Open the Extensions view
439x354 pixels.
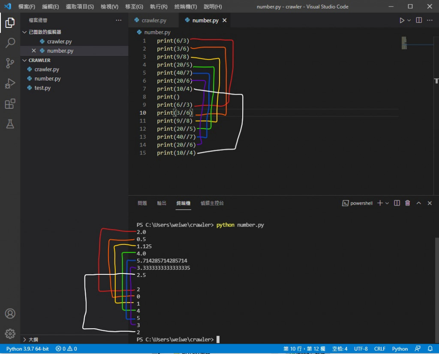(10, 104)
